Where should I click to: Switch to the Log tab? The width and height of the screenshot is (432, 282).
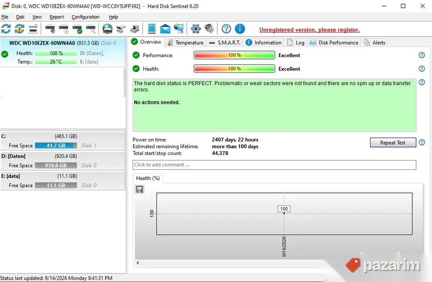tap(296, 43)
